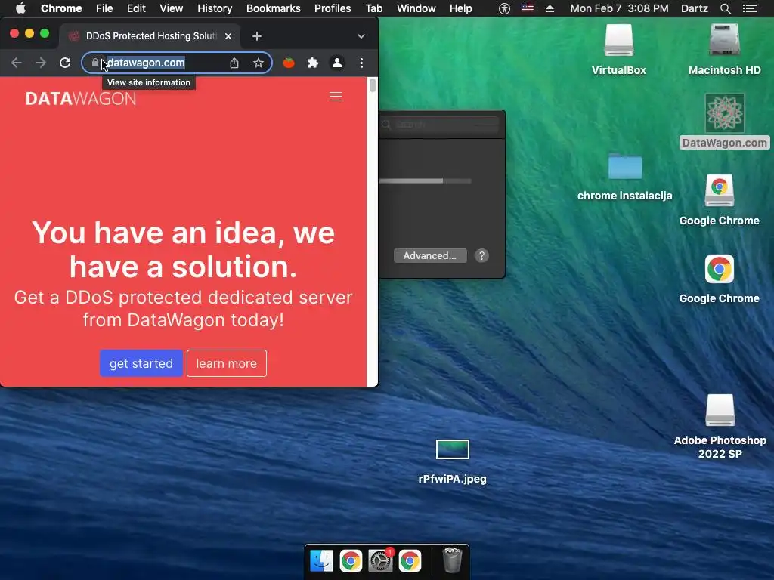Viewport: 774px width, 580px height.
Task: Click the progress bar in background window
Action: pyautogui.click(x=425, y=181)
